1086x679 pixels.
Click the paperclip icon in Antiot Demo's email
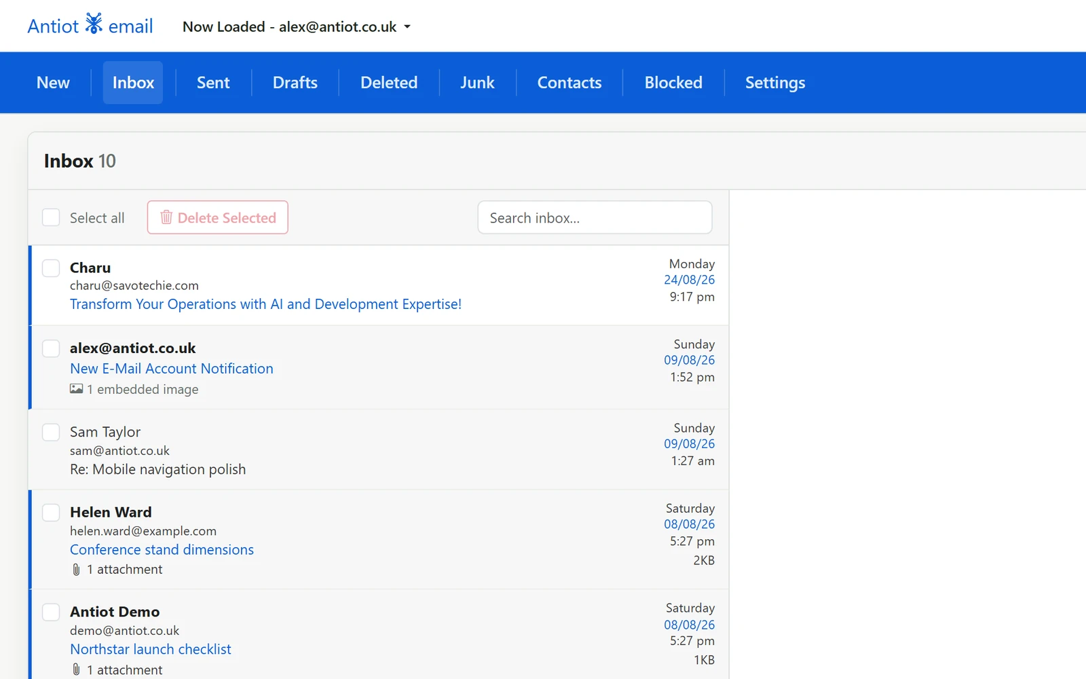[76, 669]
